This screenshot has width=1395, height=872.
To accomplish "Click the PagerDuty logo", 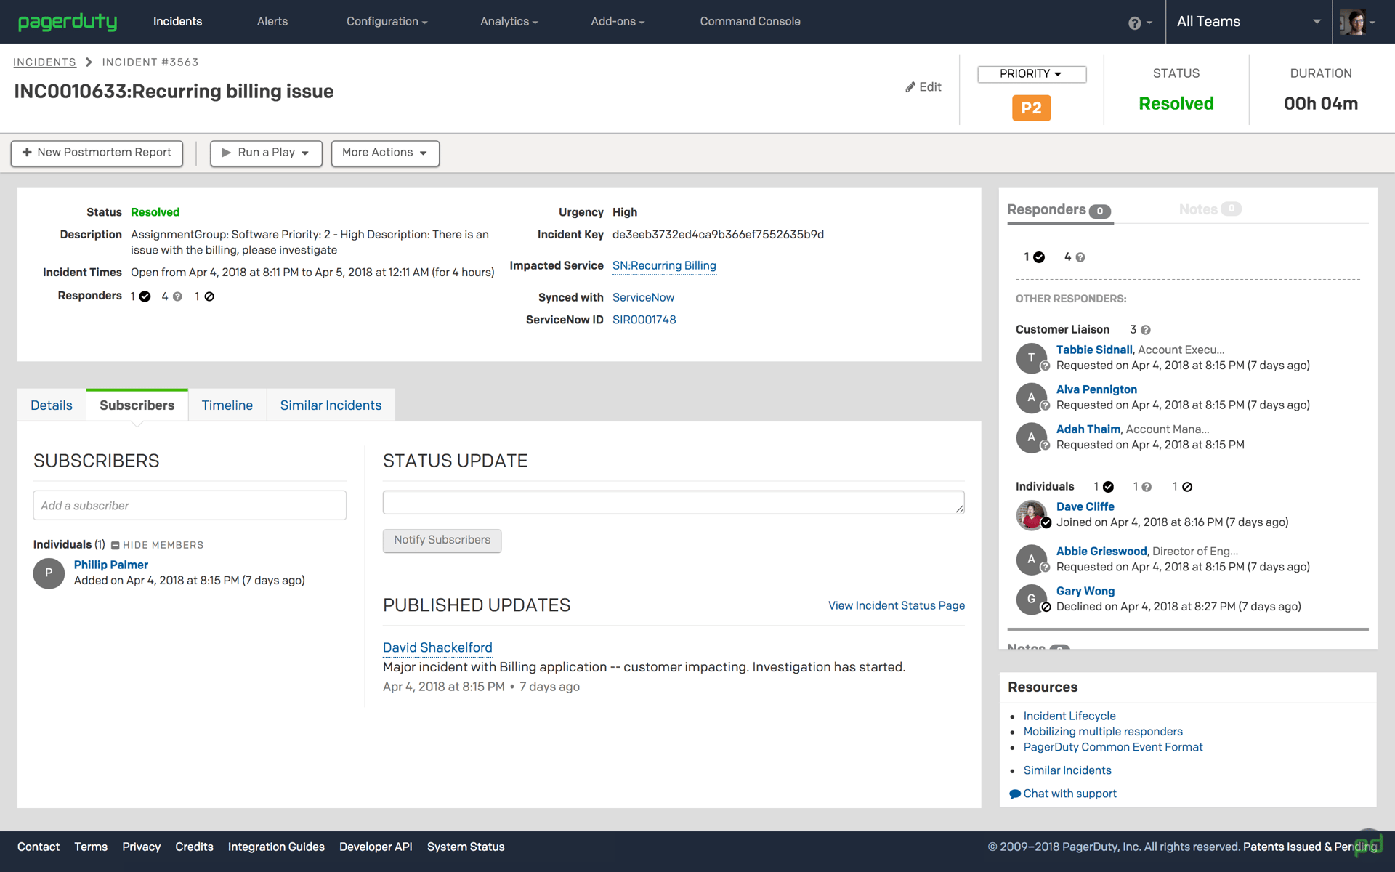I will point(68,22).
